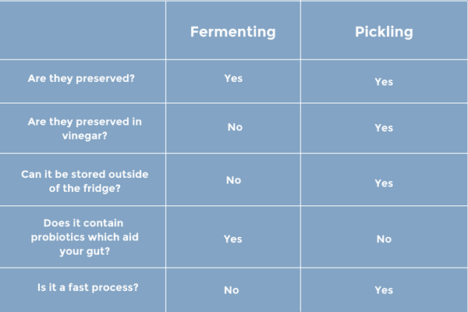Click Fermenting's No for fast process
Viewport: 468px width, 312px height.
(232, 290)
